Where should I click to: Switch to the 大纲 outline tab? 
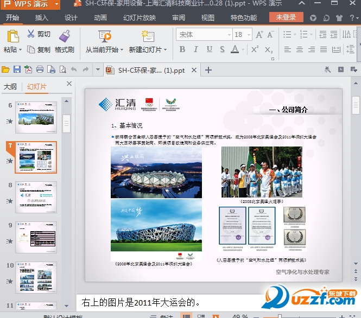[10, 87]
